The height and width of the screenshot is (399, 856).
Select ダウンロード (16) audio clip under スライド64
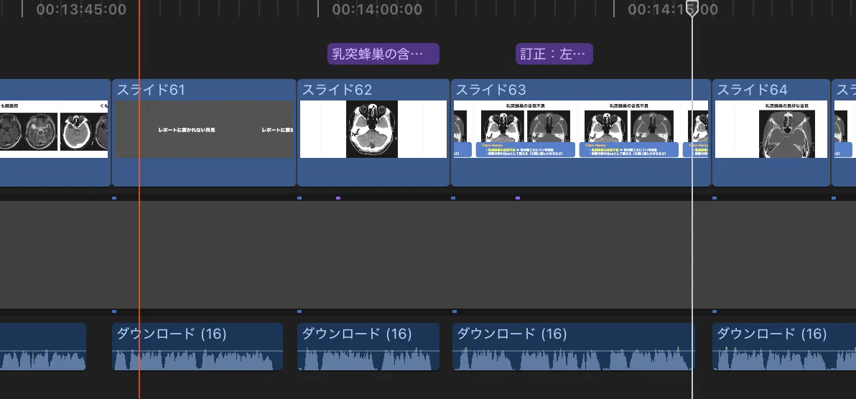784,347
